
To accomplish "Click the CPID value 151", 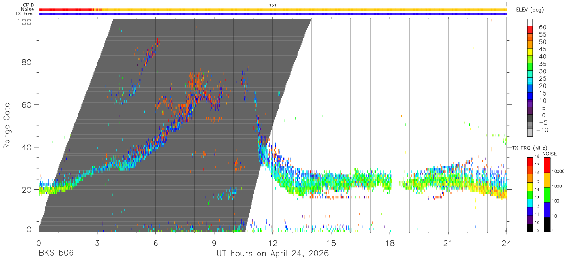I will (x=273, y=5).
